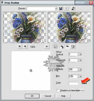Click the proof eye icon
The width and height of the screenshot is (94, 101).
pyautogui.click(x=67, y=47)
